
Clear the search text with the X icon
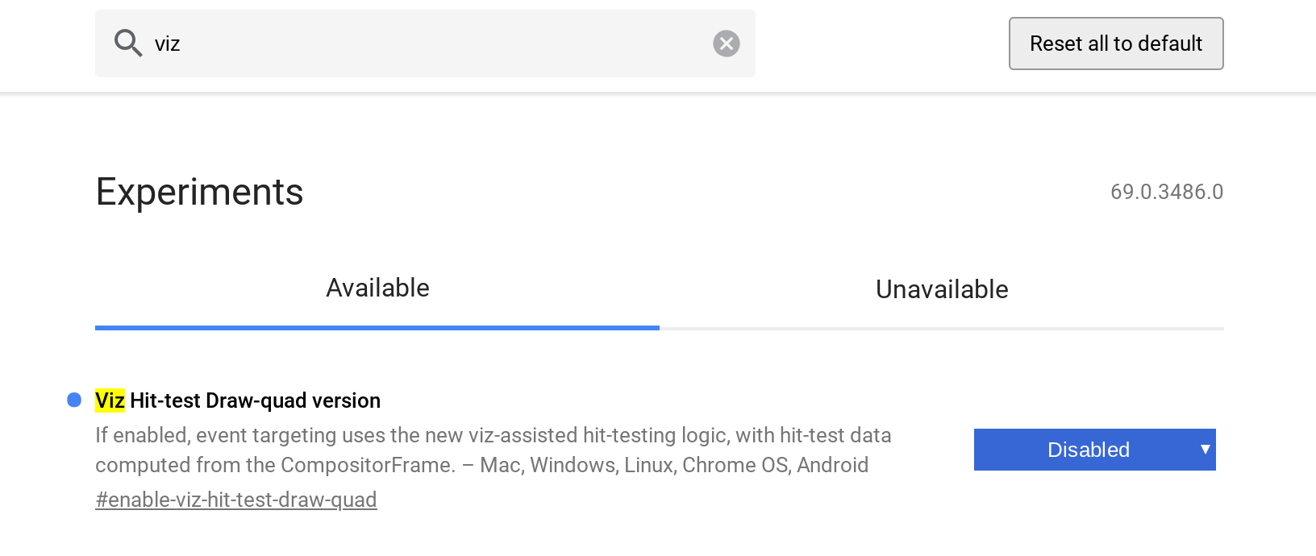click(x=727, y=44)
